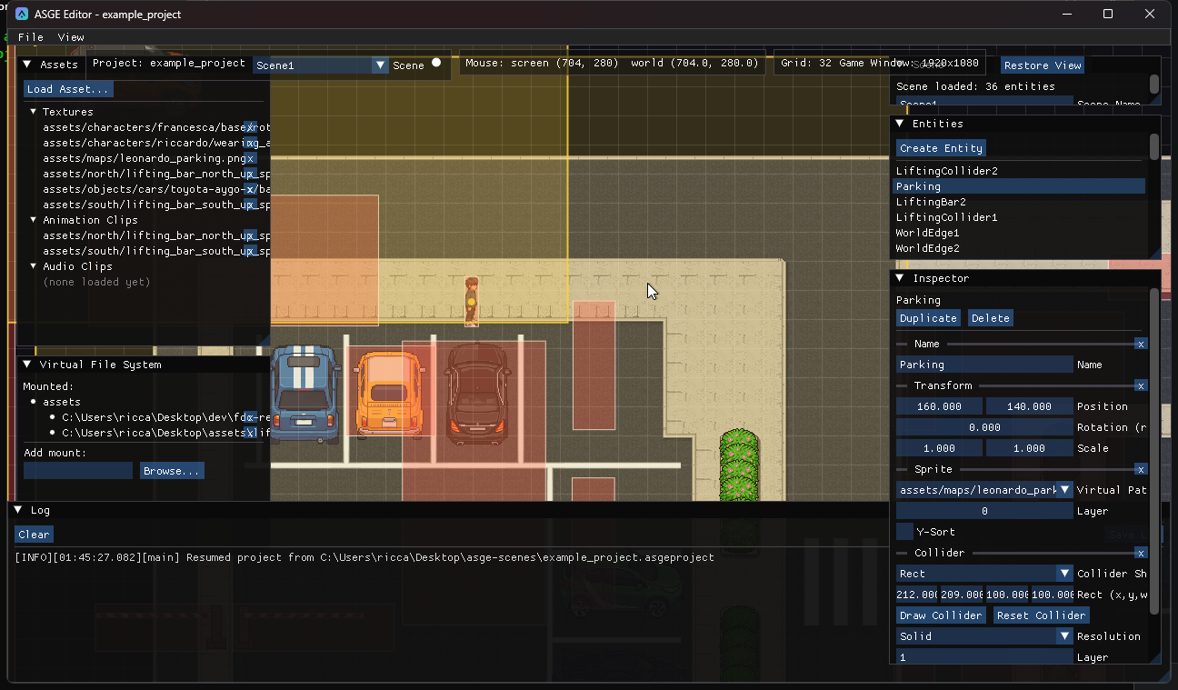
Task: Collapse the Audio Clips tree node
Action: 34,266
